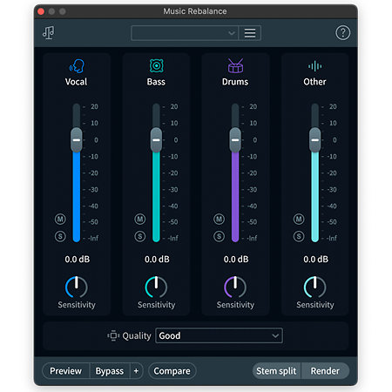The image size is (392, 392).
Task: Click the Bass channel label
Action: coord(156,82)
